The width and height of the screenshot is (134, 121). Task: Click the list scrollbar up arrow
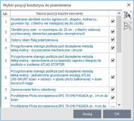[x=119, y=13]
